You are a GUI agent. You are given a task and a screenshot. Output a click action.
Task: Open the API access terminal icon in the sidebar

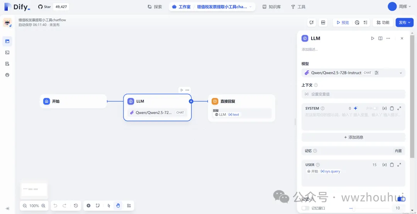pos(7,53)
